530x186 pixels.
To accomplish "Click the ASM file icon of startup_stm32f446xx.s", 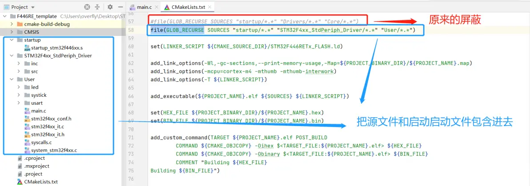I will pyautogui.click(x=27, y=48).
